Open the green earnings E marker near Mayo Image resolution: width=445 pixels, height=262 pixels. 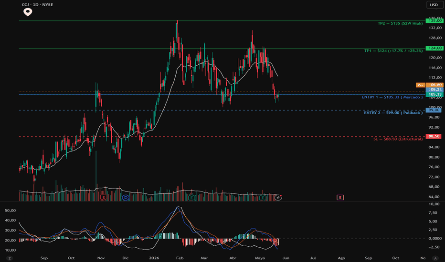tap(263, 197)
